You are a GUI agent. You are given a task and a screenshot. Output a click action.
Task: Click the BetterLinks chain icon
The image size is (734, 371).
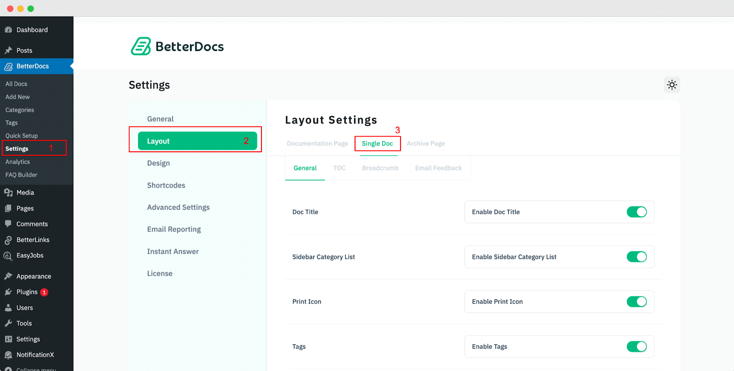pos(8,240)
